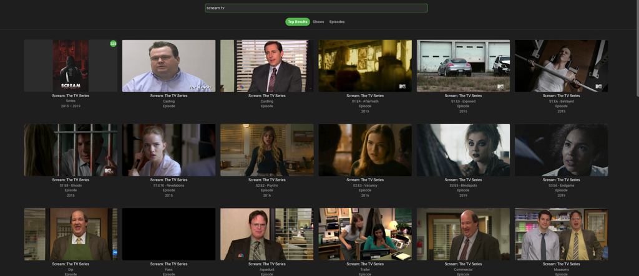This screenshot has width=639, height=276.
Task: Click the "Dip" episode title text
Action: tap(71, 270)
